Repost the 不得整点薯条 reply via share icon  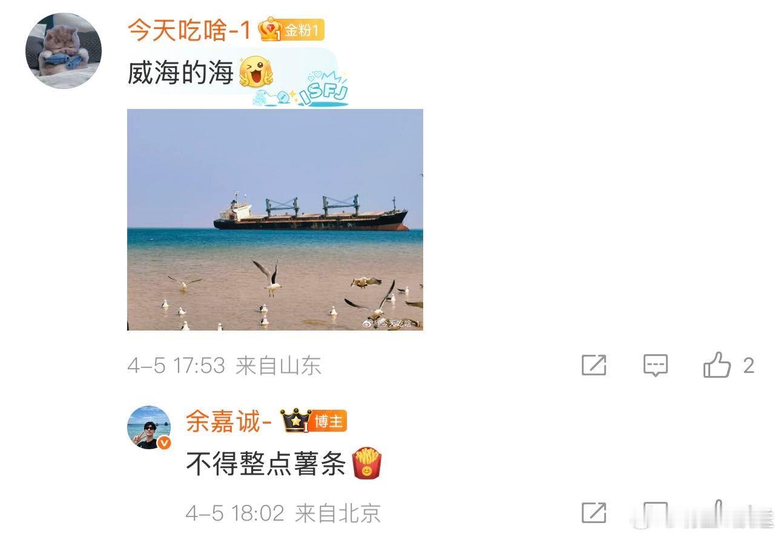(x=593, y=513)
